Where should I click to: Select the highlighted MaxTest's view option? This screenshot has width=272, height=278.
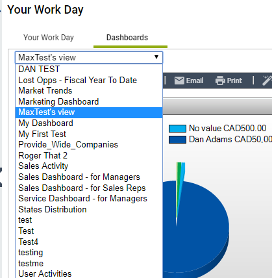pos(89,112)
